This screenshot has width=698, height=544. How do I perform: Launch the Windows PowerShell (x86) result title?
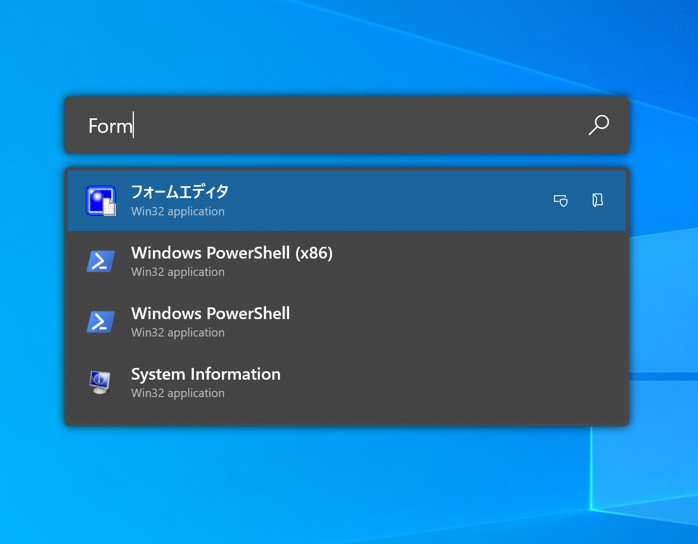232,253
